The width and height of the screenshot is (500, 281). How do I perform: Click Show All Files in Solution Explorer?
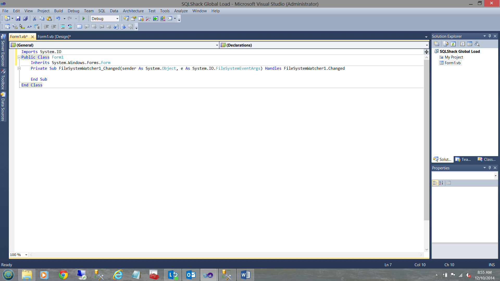pos(446,44)
